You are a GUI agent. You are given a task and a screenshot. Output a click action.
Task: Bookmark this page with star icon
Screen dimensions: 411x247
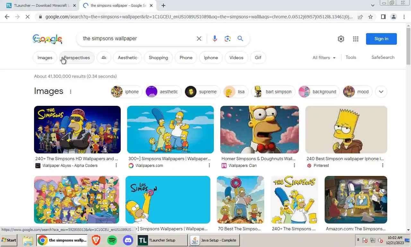pyautogui.click(x=371, y=17)
